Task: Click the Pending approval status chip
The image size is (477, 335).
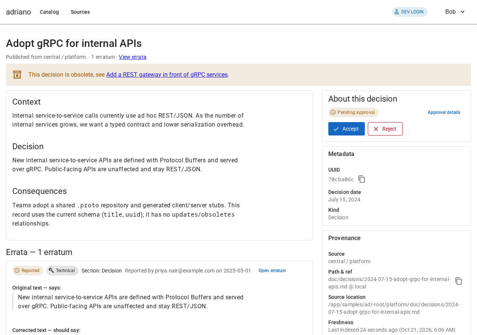Action: tap(353, 112)
